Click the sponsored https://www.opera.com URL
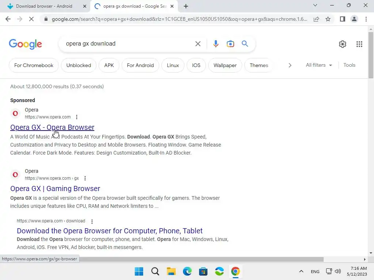This screenshot has width=374, height=280. (48, 117)
